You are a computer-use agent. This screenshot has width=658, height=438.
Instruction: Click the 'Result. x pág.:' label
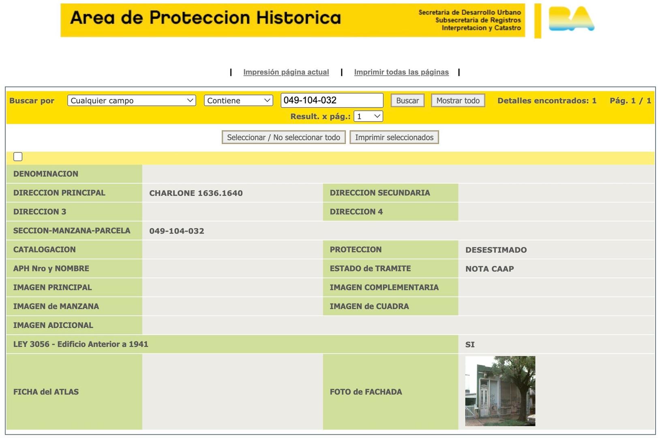pos(320,116)
